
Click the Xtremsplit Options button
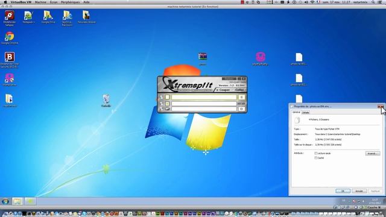pos(229,79)
